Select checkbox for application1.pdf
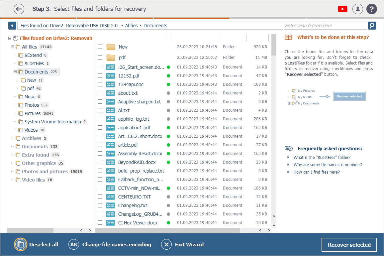Viewport: 384px width, 256px height. [x=100, y=128]
